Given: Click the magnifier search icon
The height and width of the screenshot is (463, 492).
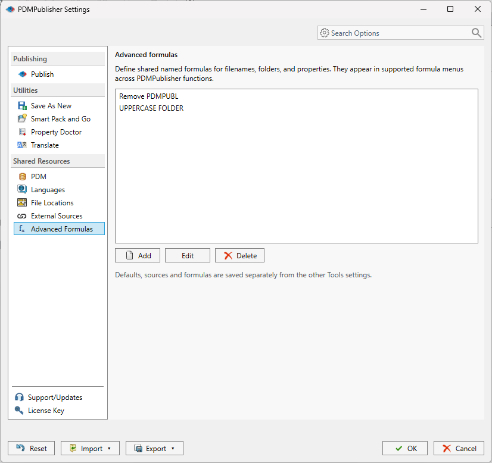Looking at the screenshot, I should pos(477,33).
